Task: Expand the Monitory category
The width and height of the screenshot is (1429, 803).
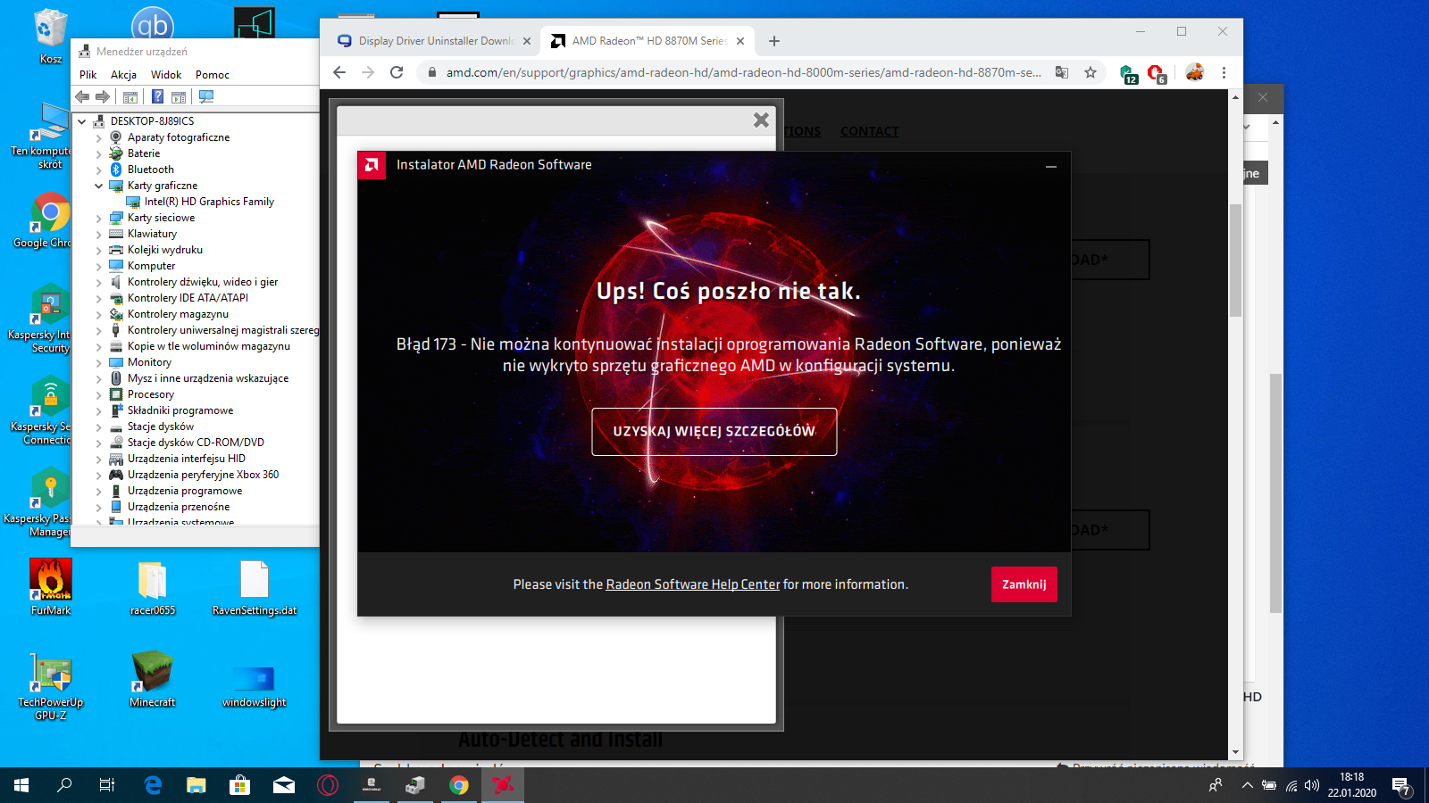Action: 99,362
